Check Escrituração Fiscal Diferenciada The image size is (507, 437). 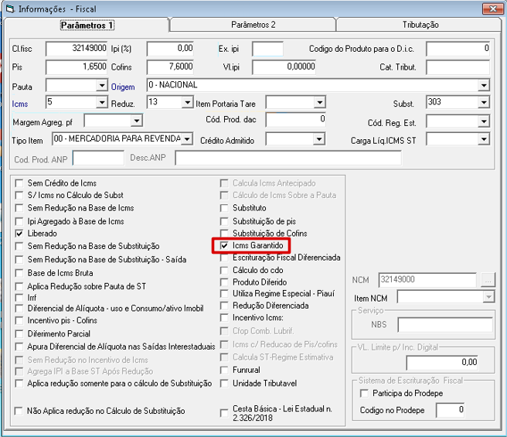(224, 258)
